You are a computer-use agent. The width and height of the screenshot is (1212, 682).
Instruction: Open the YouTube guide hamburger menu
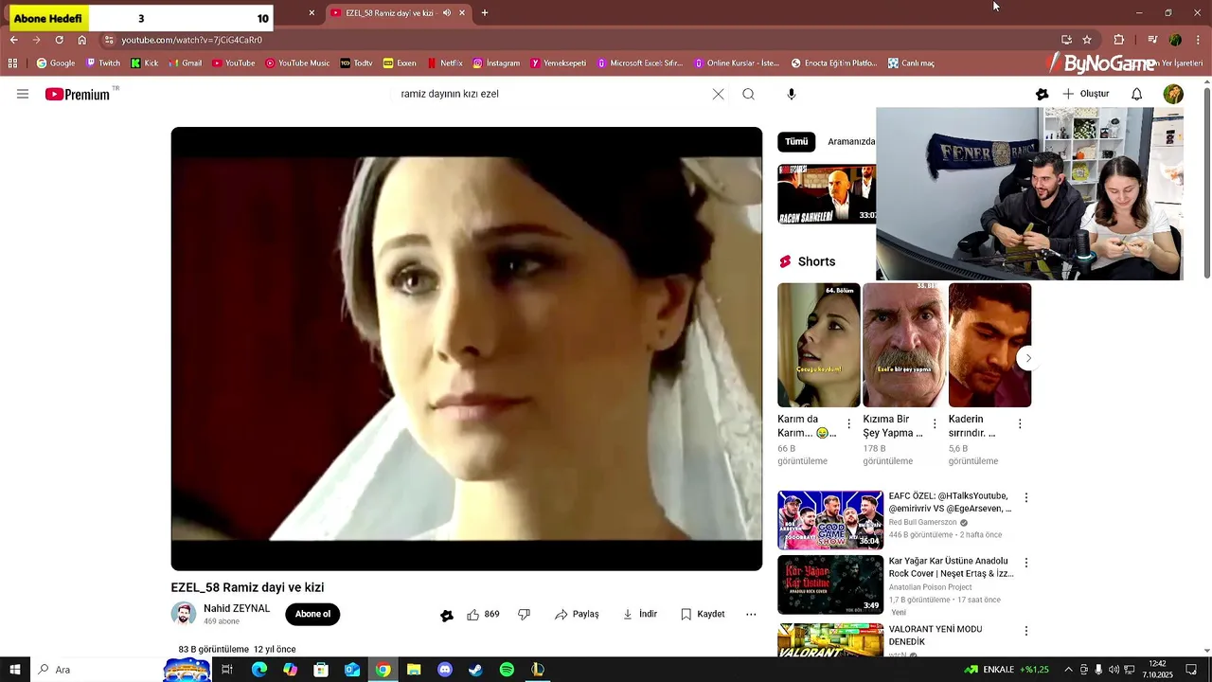(23, 94)
